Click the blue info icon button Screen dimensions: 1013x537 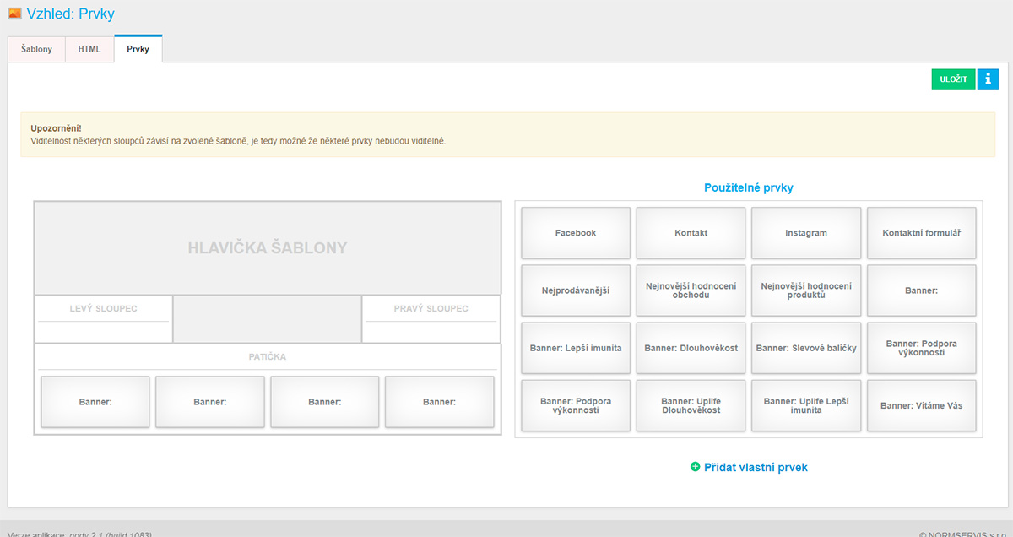coord(987,79)
